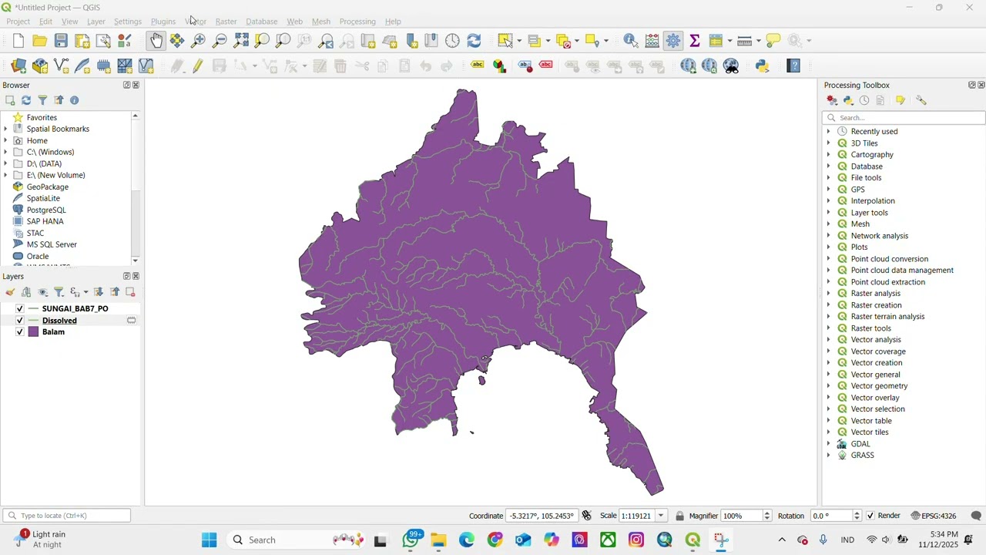Open an existing project via the folder icon
Viewport: 986px width, 555px height.
[40, 41]
